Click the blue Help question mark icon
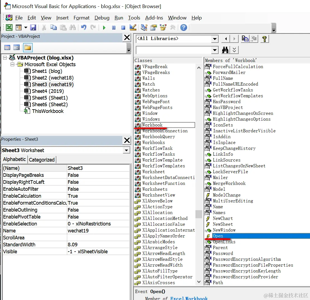Image resolution: width=310 pixels, height=300 pixels. (x=184, y=28)
